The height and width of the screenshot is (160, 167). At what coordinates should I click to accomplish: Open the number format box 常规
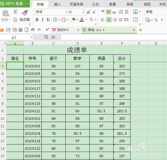click(x=156, y=12)
